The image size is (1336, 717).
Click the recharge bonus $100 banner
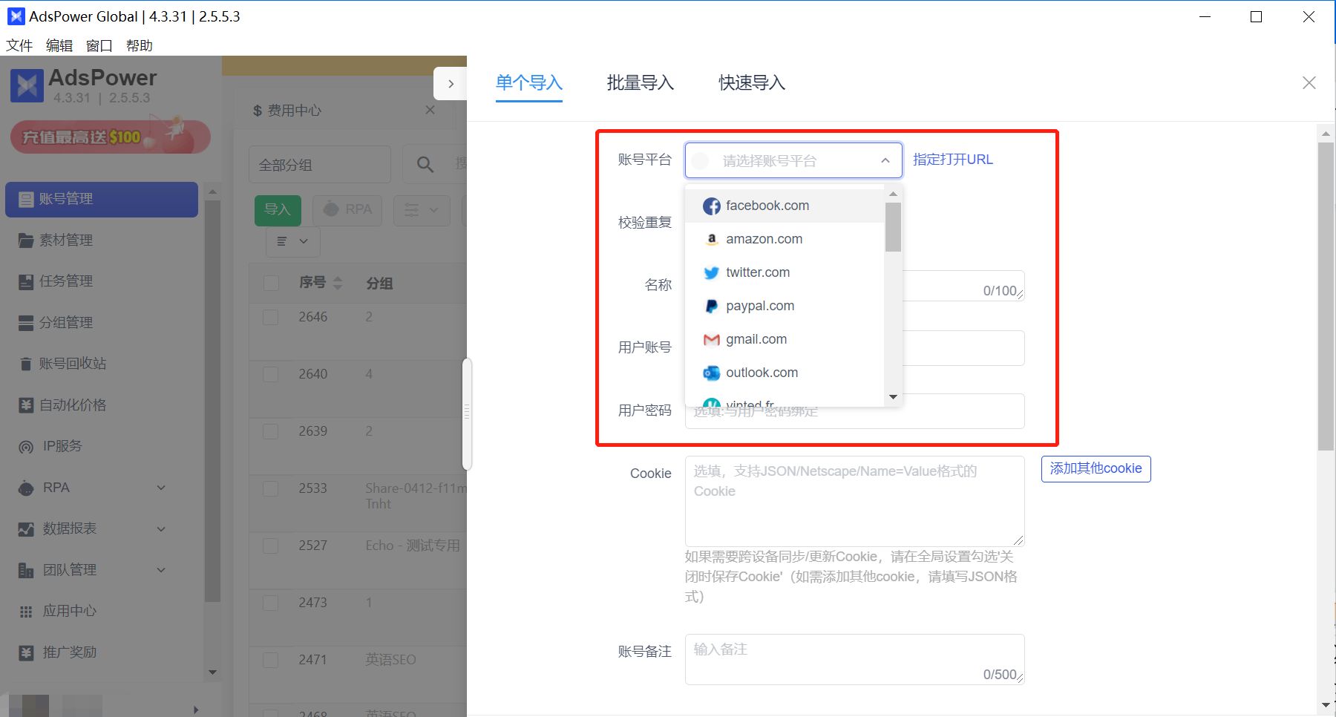click(111, 135)
